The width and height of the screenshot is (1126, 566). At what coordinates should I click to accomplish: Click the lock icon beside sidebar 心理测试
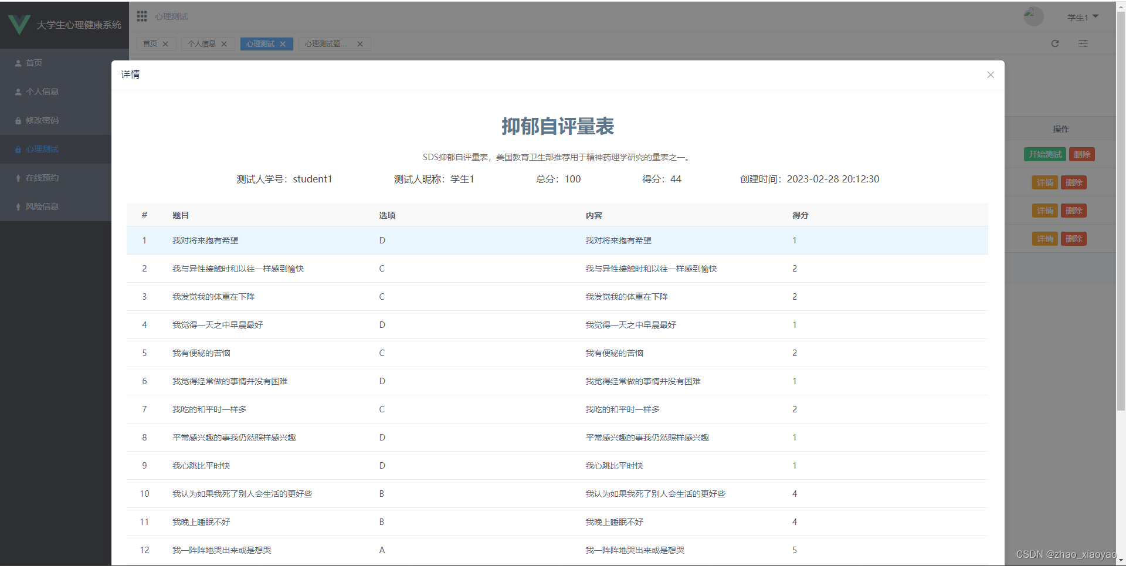[18, 150]
